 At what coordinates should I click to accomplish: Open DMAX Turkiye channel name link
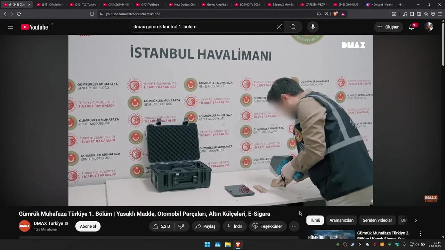click(x=48, y=223)
